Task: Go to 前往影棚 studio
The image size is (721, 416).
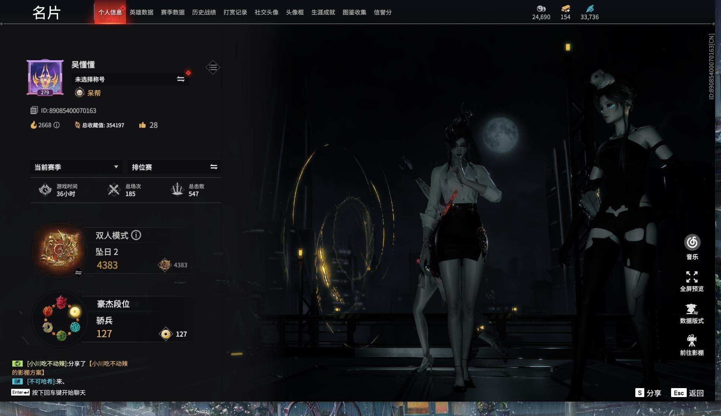Action: tap(692, 346)
